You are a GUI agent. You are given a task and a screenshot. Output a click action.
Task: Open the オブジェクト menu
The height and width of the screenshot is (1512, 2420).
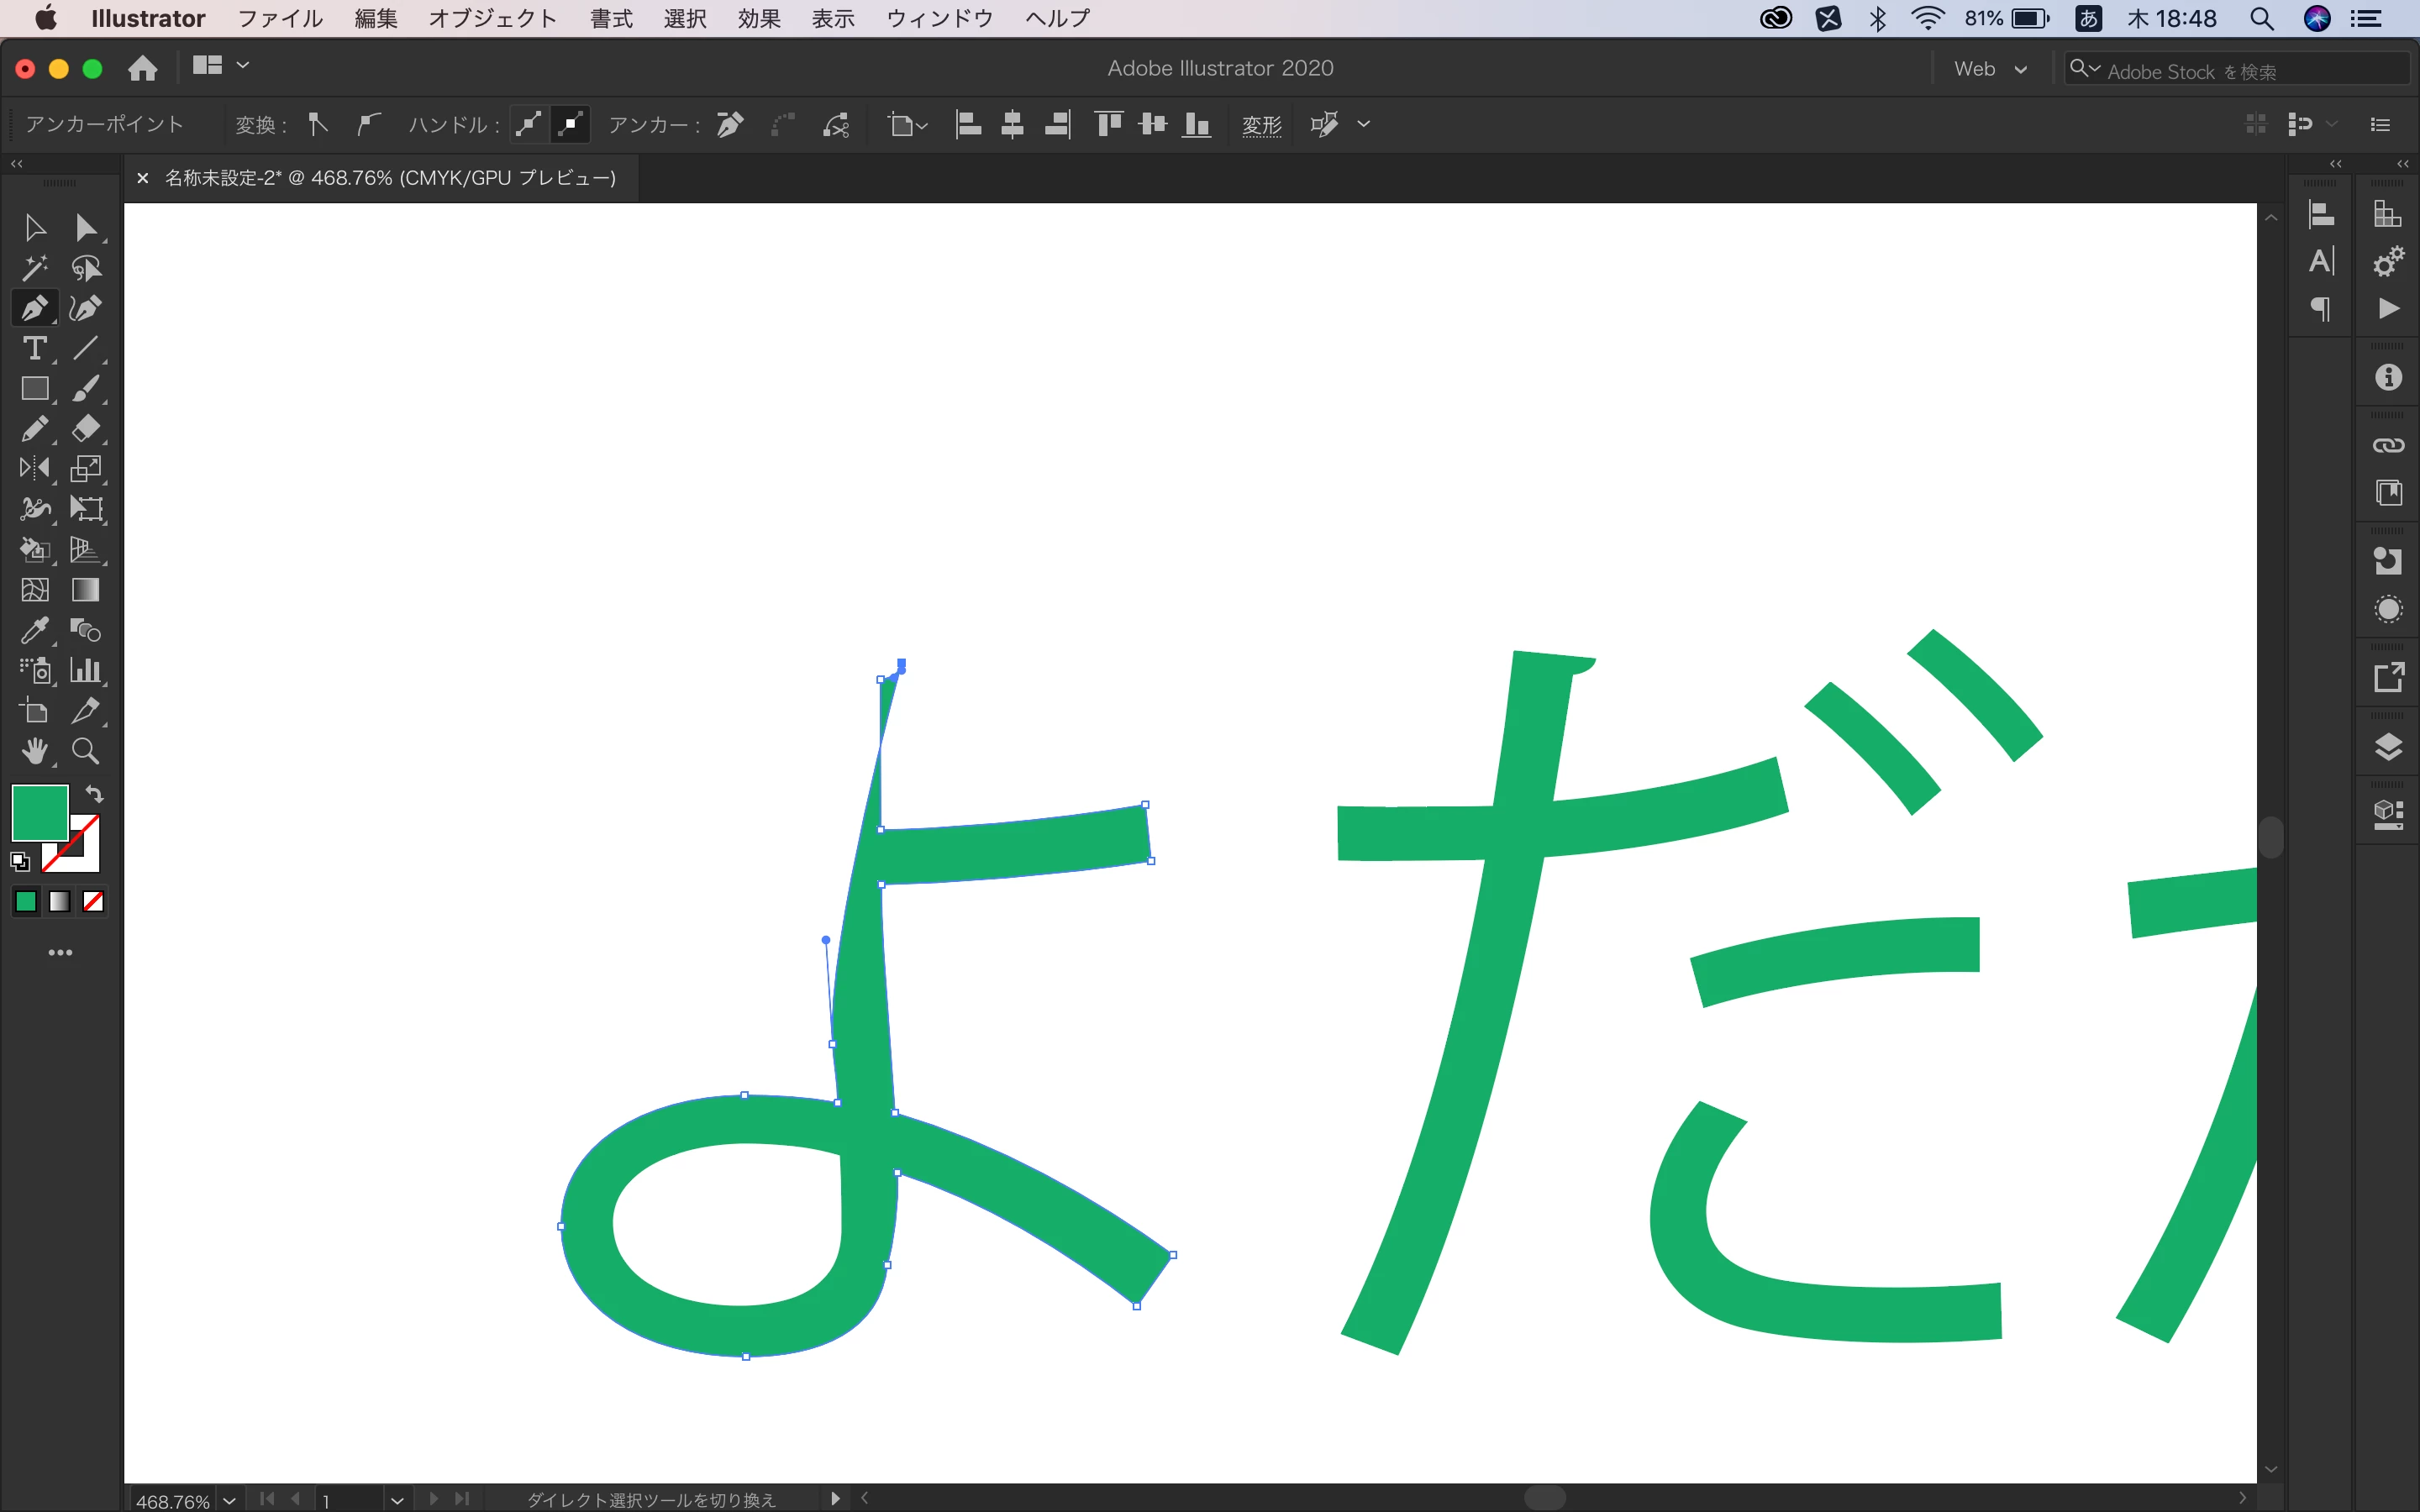492,18
